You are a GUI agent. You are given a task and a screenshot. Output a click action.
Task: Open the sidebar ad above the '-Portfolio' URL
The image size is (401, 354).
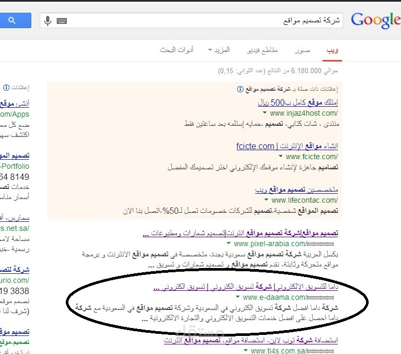14,156
